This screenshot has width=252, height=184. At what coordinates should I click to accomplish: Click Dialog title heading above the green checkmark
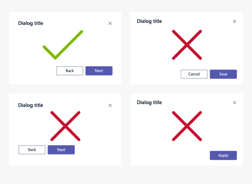(30, 24)
